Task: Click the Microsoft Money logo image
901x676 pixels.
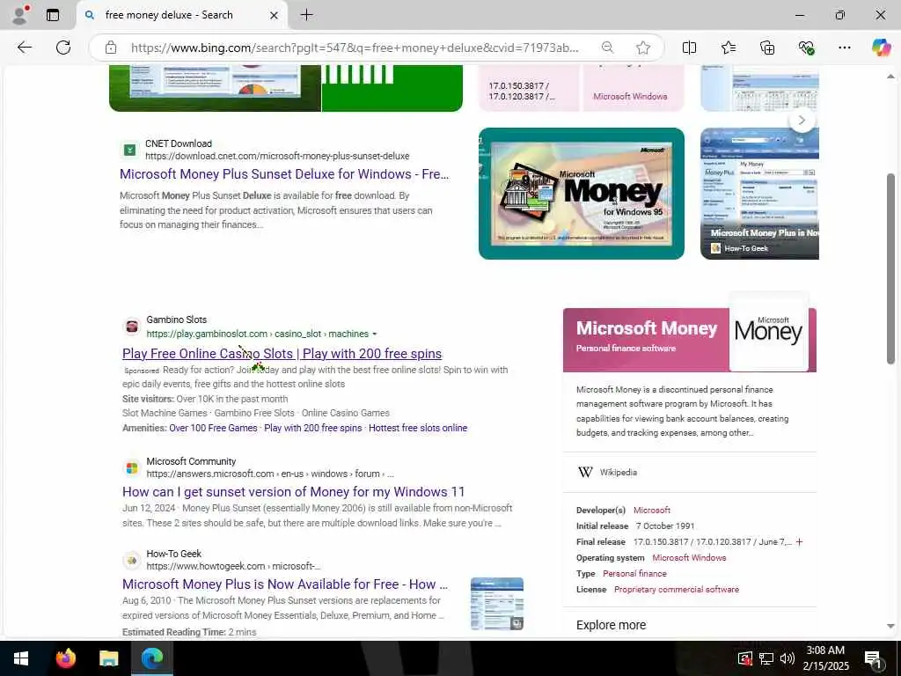Action: click(x=768, y=332)
